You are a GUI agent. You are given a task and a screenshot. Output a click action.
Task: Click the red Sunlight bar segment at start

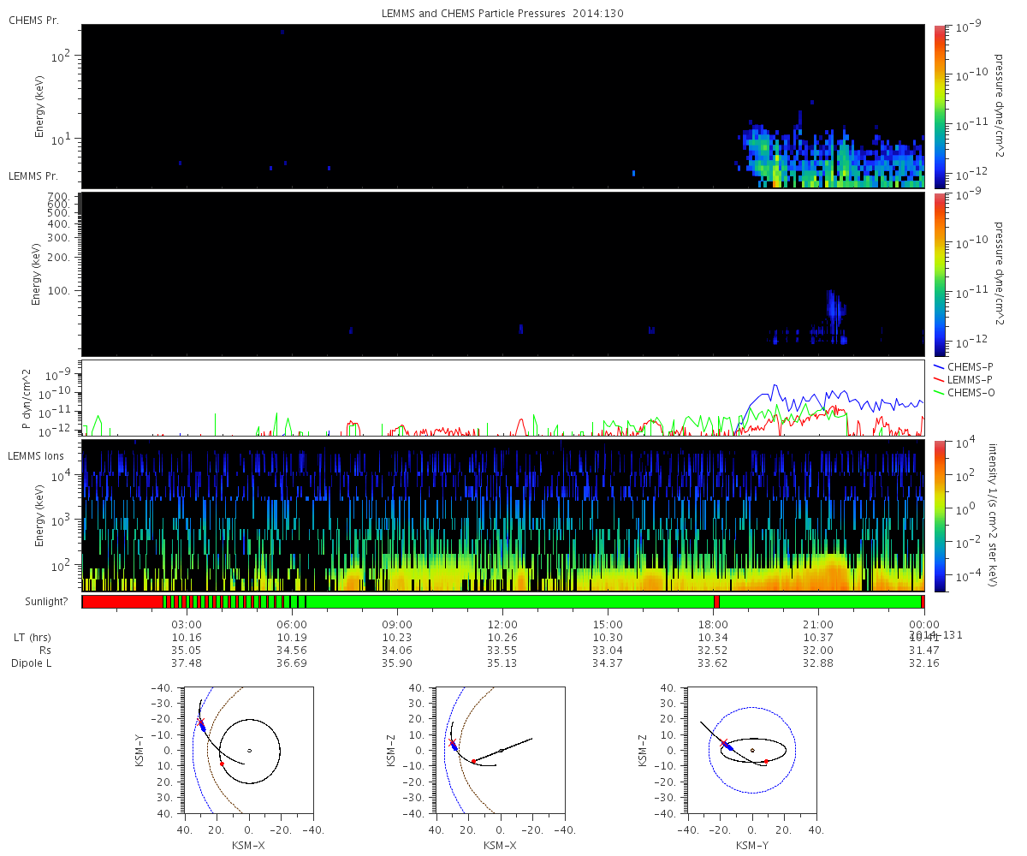[122, 602]
